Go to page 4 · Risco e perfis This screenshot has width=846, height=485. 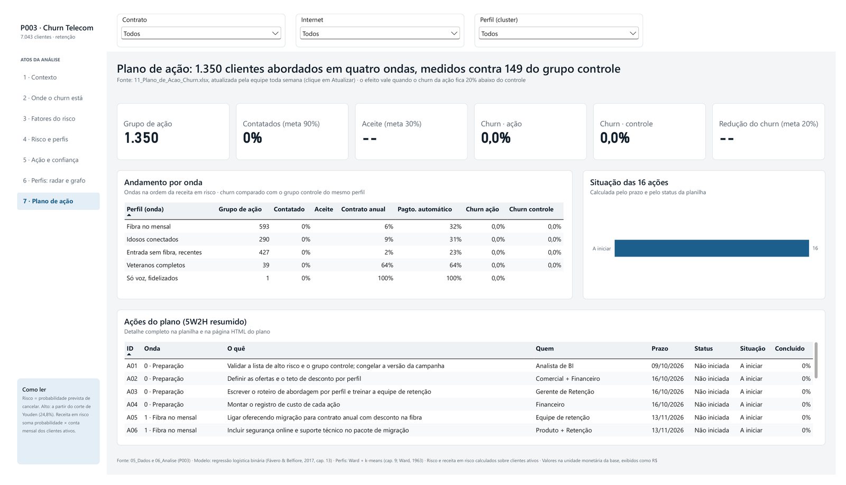tap(58, 139)
